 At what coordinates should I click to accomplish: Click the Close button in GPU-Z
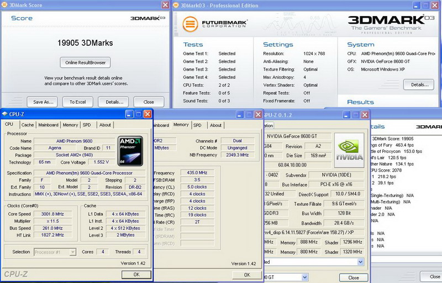pos(354,277)
